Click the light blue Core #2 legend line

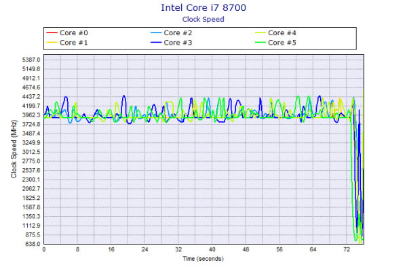(x=156, y=33)
